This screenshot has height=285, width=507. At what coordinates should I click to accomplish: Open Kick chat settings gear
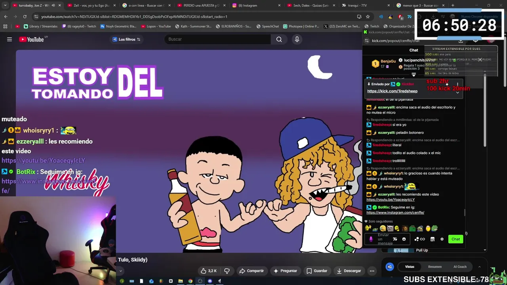tap(442, 239)
